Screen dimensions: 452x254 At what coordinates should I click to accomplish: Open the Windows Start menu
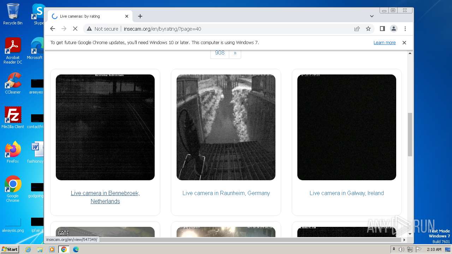click(x=10, y=249)
